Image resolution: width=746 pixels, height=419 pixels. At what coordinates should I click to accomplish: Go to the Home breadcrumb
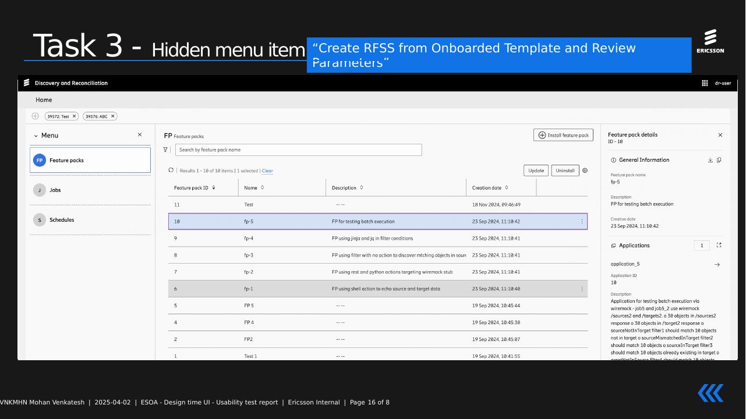coord(44,100)
